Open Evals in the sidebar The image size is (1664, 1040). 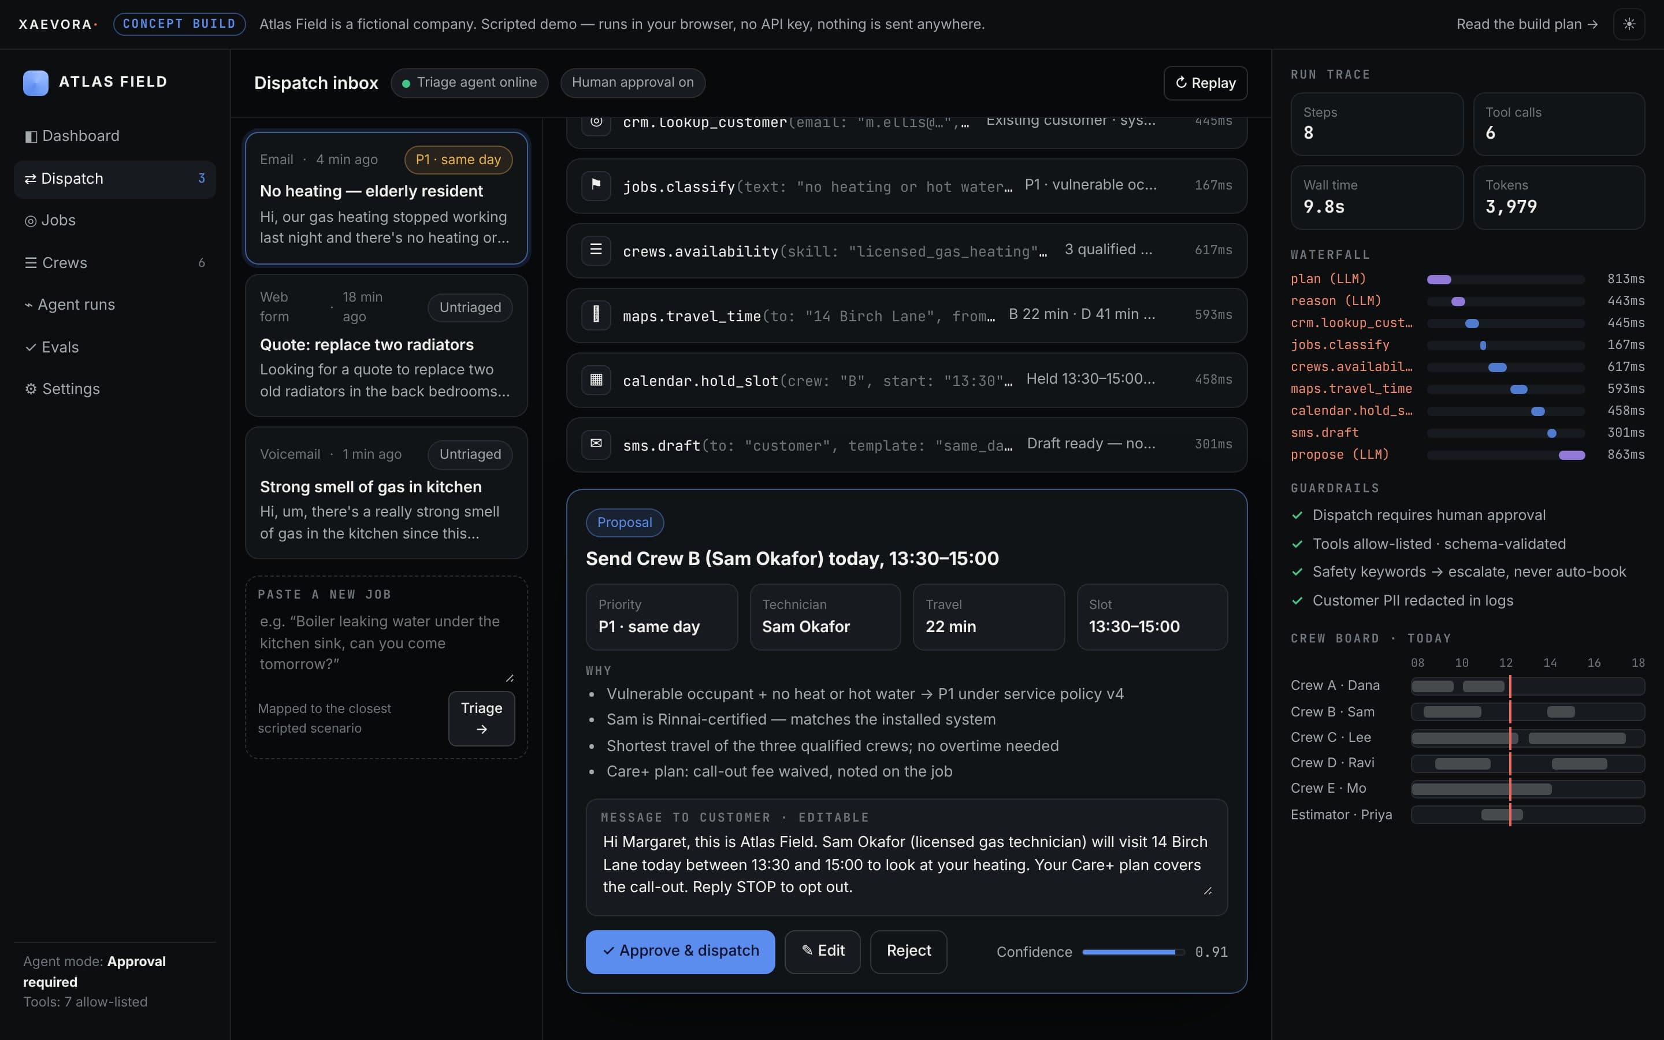coord(115,347)
